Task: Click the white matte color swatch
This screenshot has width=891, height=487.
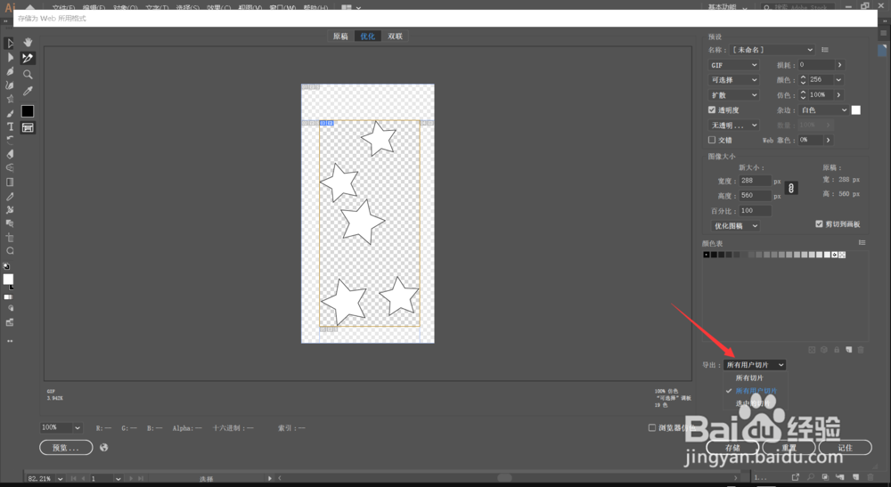Action: click(x=855, y=110)
